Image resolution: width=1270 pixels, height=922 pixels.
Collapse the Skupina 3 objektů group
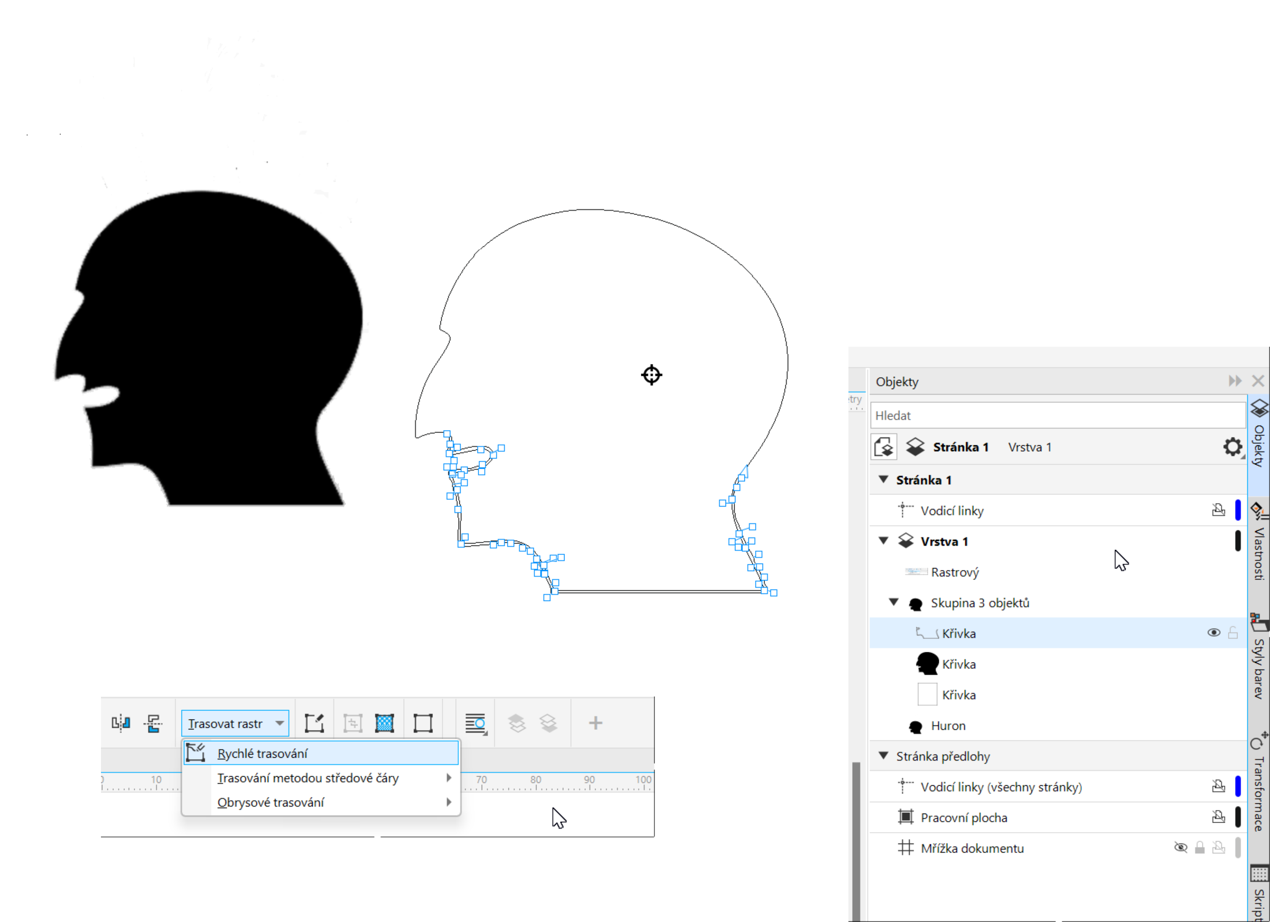click(894, 602)
